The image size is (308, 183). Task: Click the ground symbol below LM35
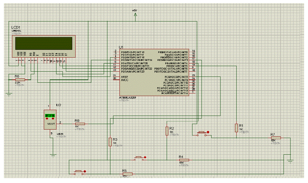[x=53, y=155]
